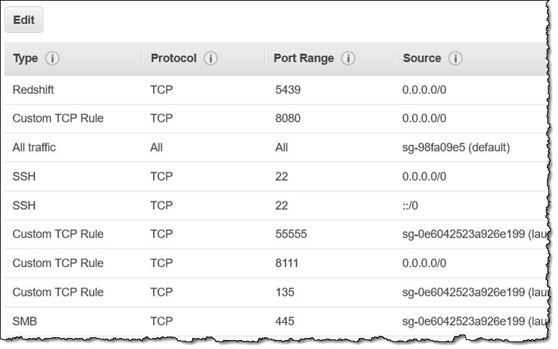
Task: Select the Type column header
Action: pyautogui.click(x=25, y=58)
